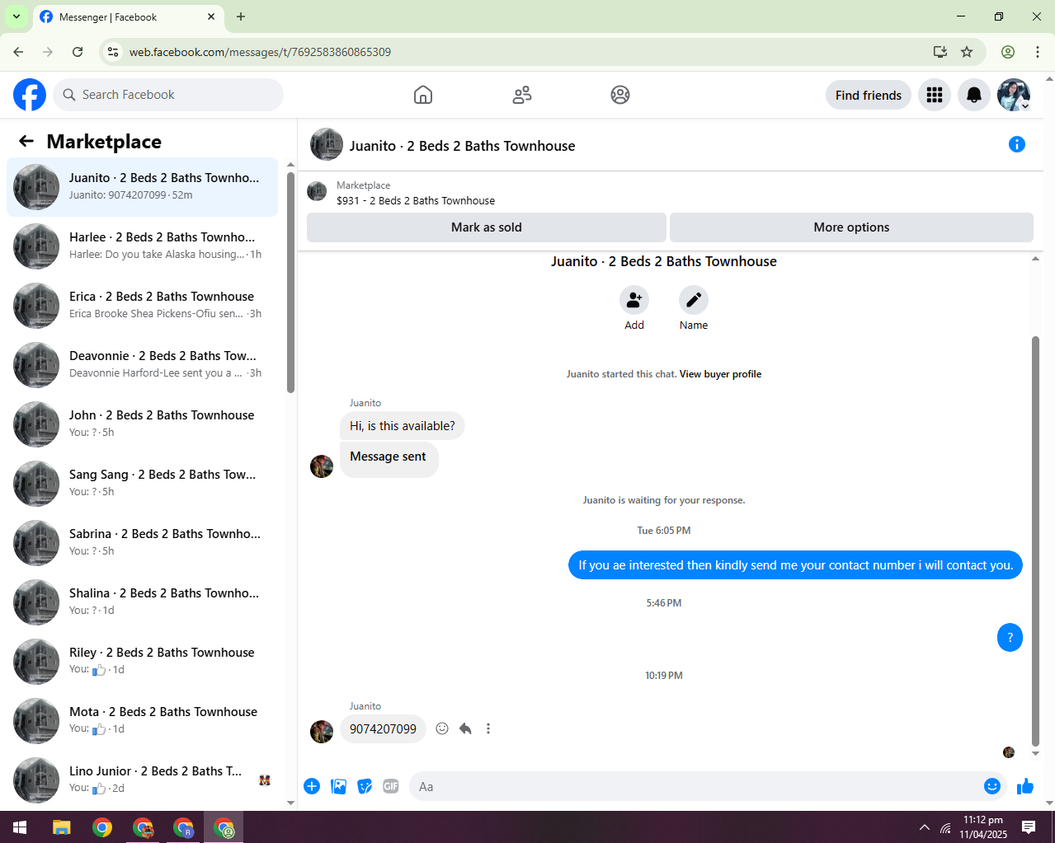Open Harlee conversation about Alaska housing

(x=142, y=246)
